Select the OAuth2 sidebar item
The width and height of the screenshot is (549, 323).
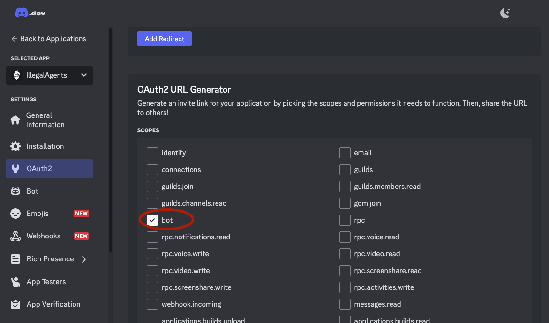pos(49,169)
